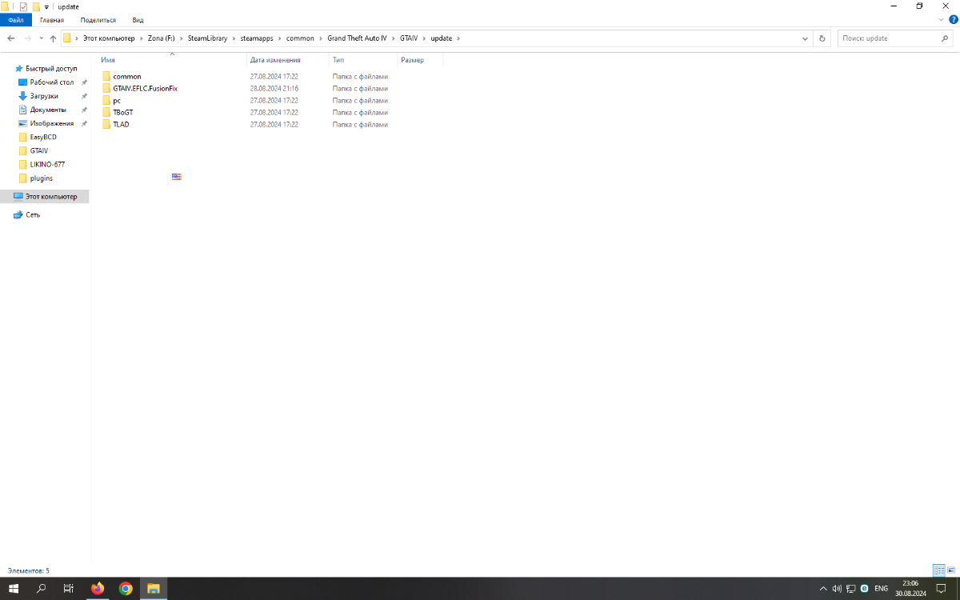
Task: Click 'Grand Theft Auto IV' breadcrumb segment
Action: 357,38
